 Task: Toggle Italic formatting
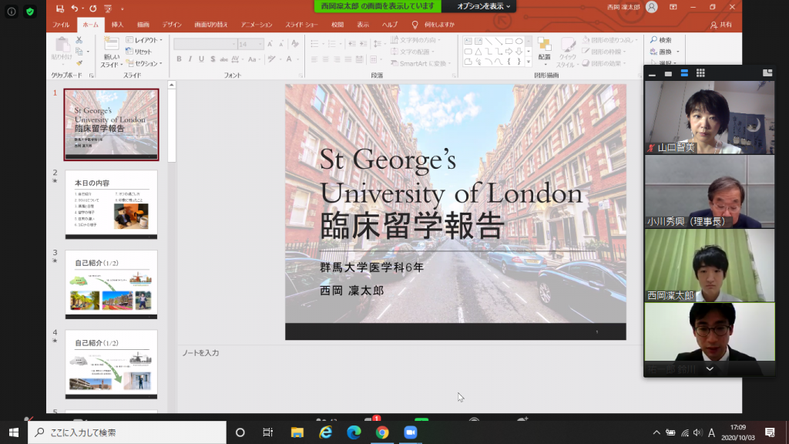[190, 59]
